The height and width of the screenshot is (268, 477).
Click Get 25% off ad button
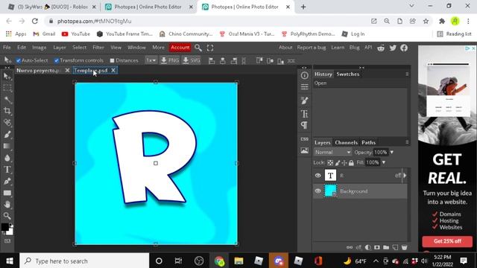447,241
